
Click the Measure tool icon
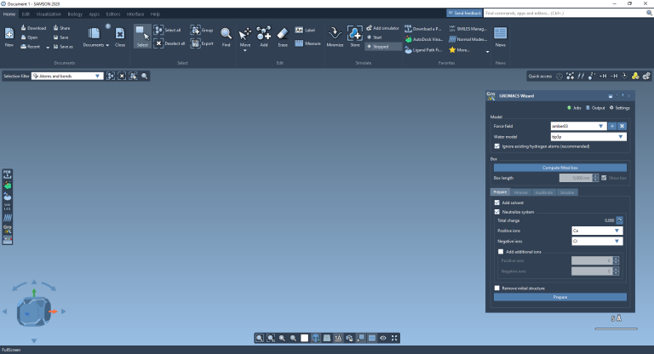point(299,43)
